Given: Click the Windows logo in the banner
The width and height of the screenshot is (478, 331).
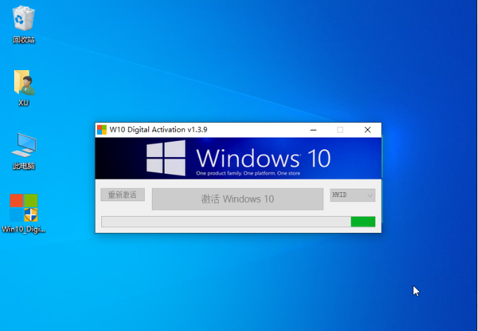Looking at the screenshot, I should click(166, 158).
